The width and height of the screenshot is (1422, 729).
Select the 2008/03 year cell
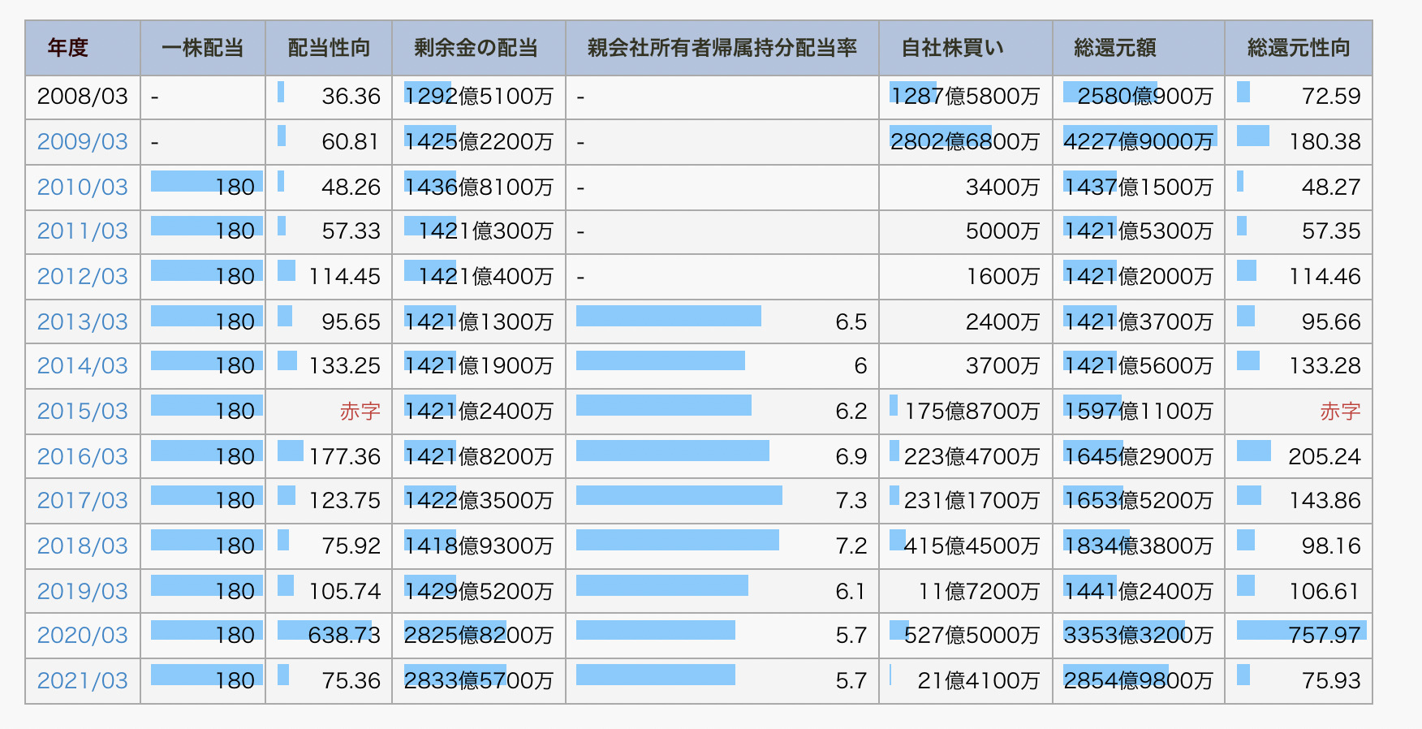(x=83, y=97)
